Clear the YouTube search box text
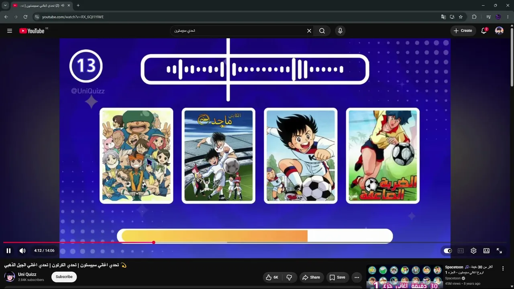514x289 pixels. [x=309, y=31]
